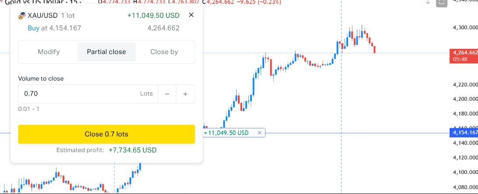
Task: Click the blue 4,154.167 entry price tag
Action: click(464, 133)
